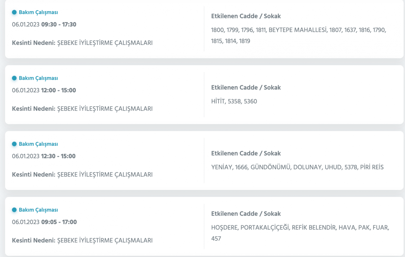The height and width of the screenshot is (257, 405).
Task: Select Bakım Çalışması label above 12:00 - 15:00
Action: point(38,78)
